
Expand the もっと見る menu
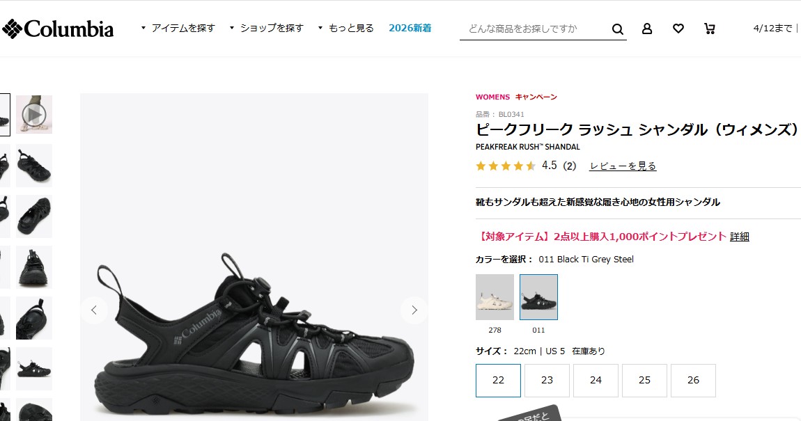346,28
